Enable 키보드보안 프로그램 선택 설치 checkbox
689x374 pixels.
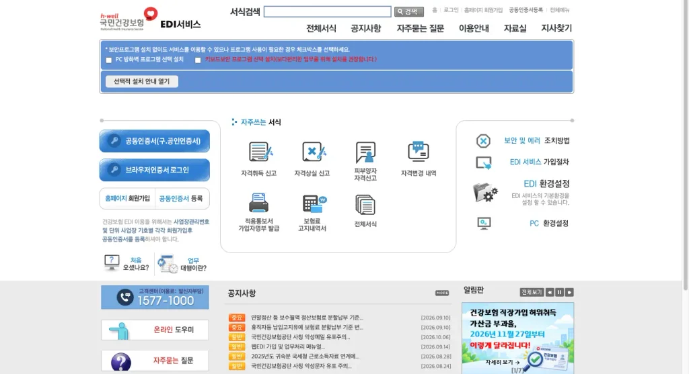(198, 60)
